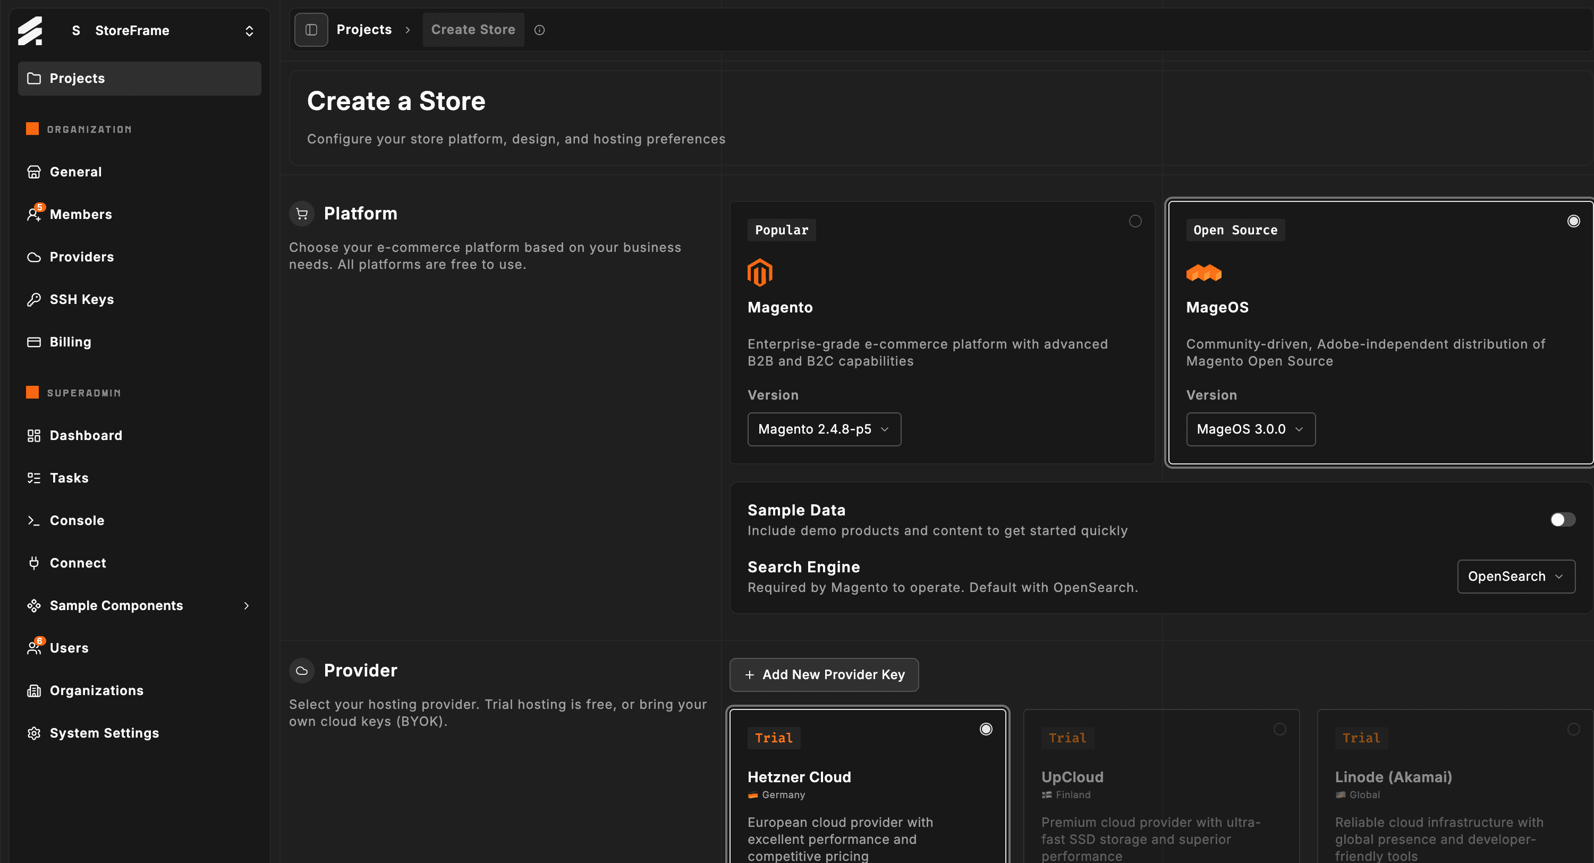Click the Open Source badge on MageOS card
The height and width of the screenshot is (863, 1594).
(x=1235, y=230)
